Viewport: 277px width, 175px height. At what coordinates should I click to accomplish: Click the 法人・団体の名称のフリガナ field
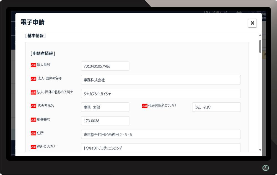click(x=160, y=93)
